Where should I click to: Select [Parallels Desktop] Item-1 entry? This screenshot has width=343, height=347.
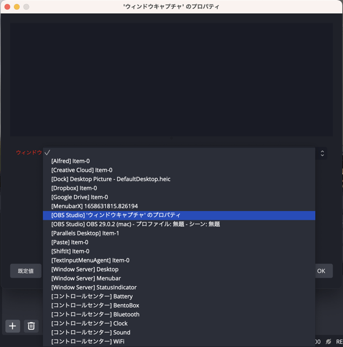[x=179, y=234]
